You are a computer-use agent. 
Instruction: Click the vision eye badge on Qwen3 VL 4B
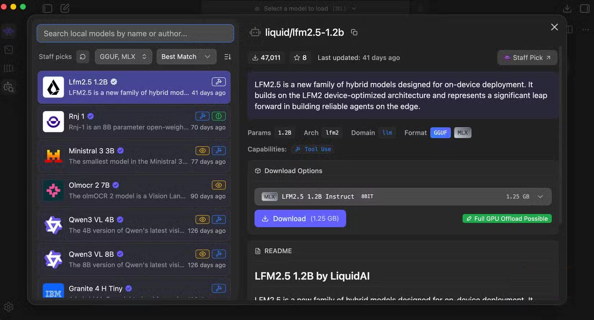[x=202, y=219]
